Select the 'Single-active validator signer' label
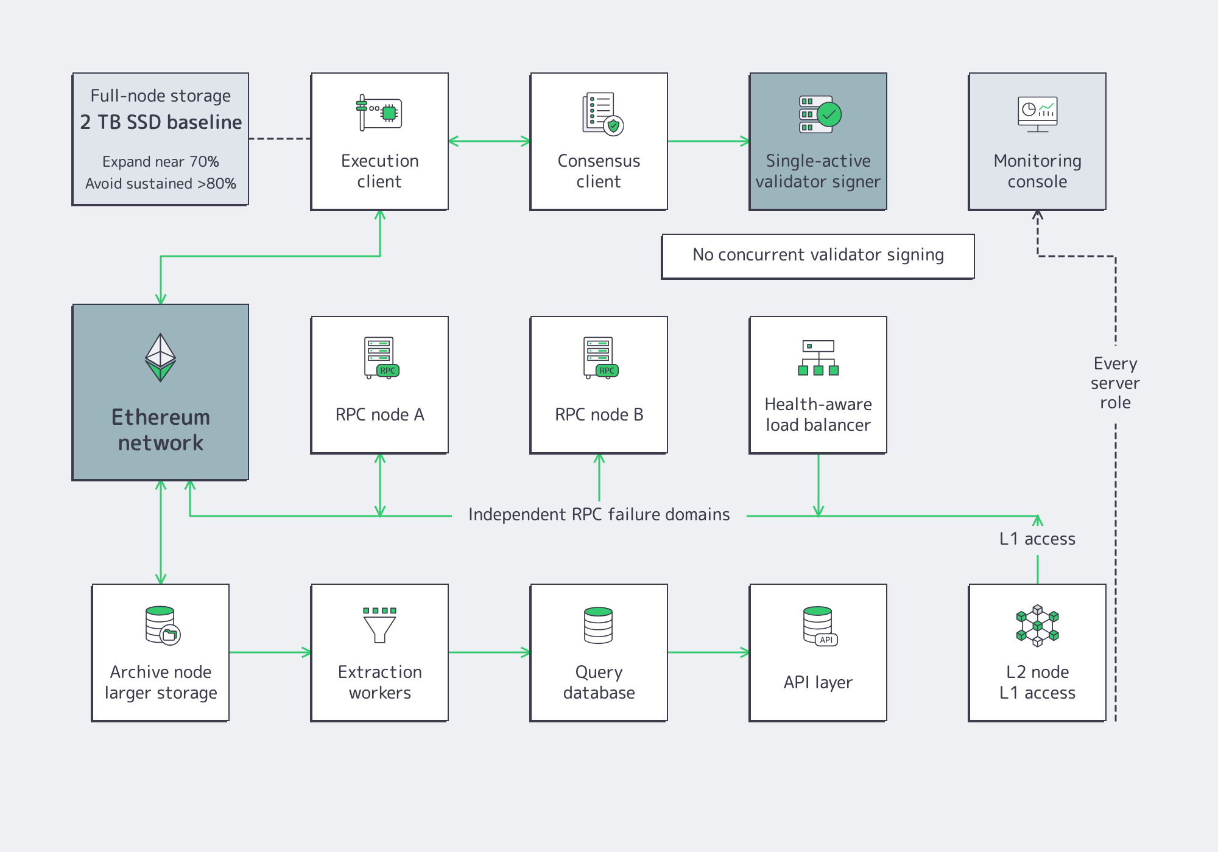Image resolution: width=1218 pixels, height=852 pixels. (x=818, y=171)
